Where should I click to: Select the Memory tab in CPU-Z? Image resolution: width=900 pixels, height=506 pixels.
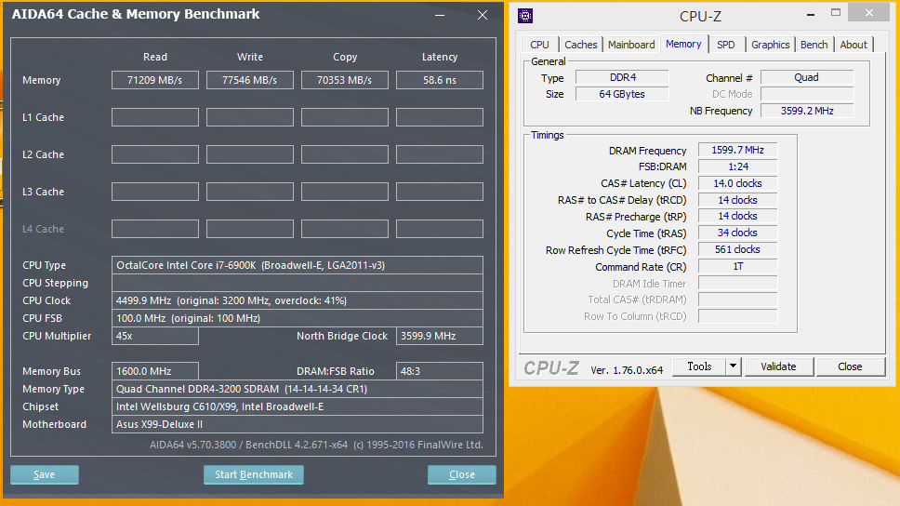pyautogui.click(x=683, y=44)
